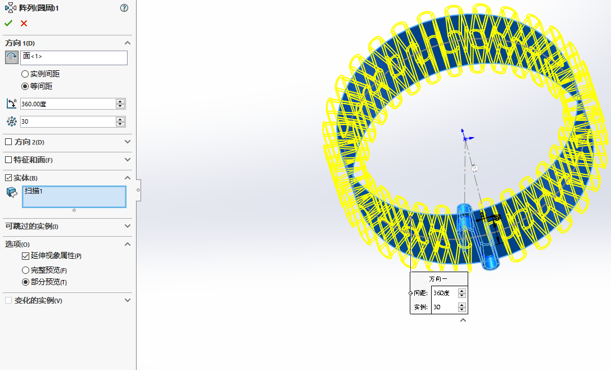Uncheck the 实体(B) checkbox
This screenshot has height=370, width=611.
[8, 178]
